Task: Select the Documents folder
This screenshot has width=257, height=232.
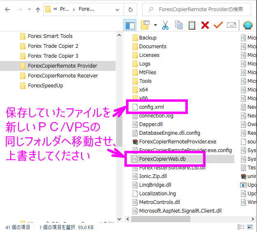Action: pyautogui.click(x=150, y=47)
